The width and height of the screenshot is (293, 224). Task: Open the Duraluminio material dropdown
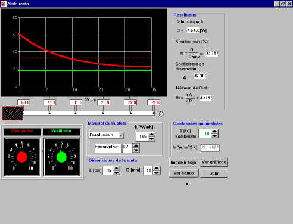(x=121, y=135)
